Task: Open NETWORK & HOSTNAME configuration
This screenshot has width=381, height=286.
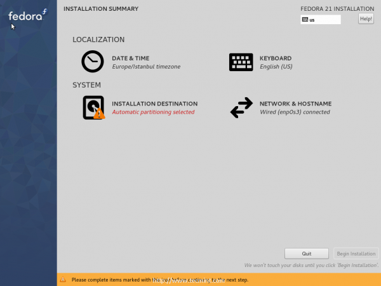Action: click(295, 104)
